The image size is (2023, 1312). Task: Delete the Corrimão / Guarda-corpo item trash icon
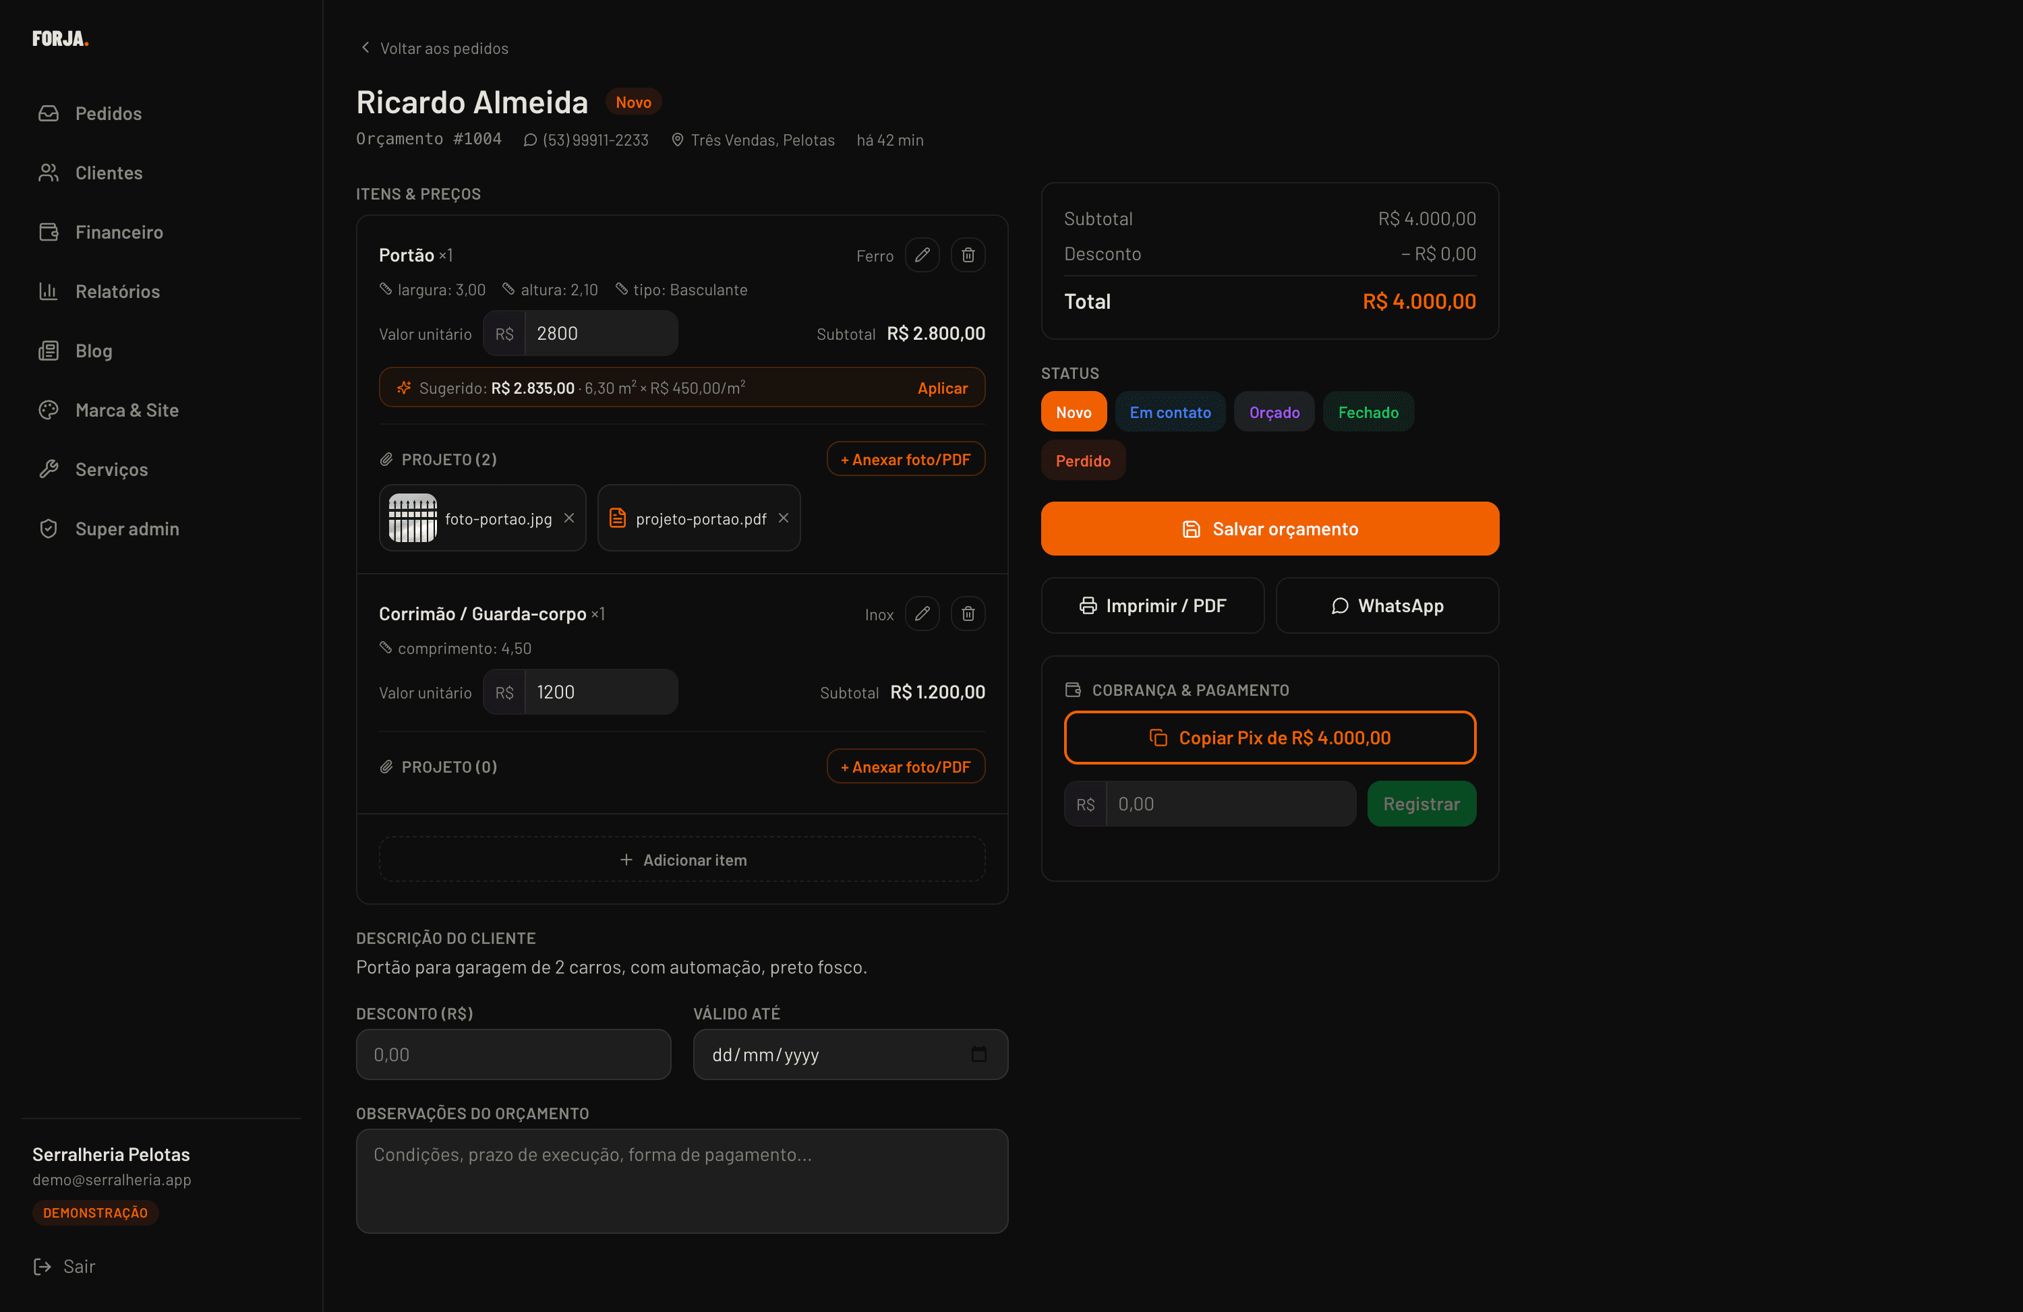[968, 614]
